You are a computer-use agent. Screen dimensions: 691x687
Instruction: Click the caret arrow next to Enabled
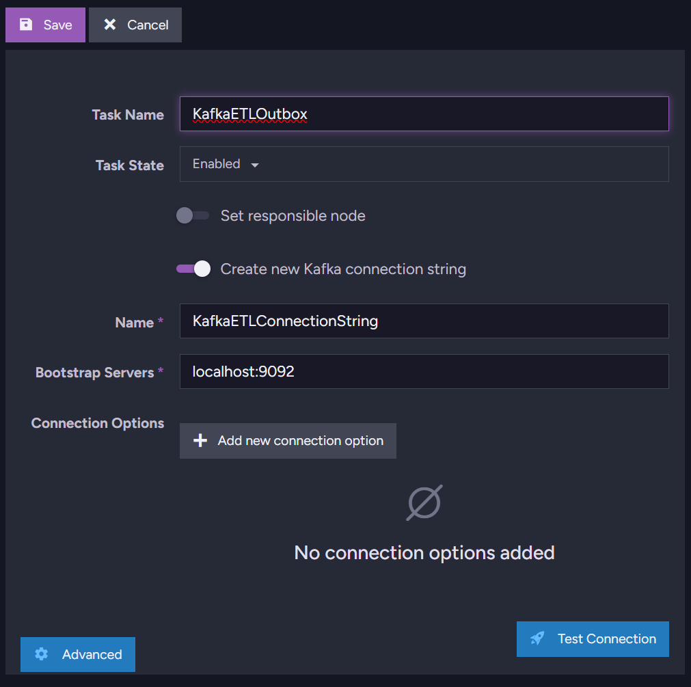click(255, 165)
